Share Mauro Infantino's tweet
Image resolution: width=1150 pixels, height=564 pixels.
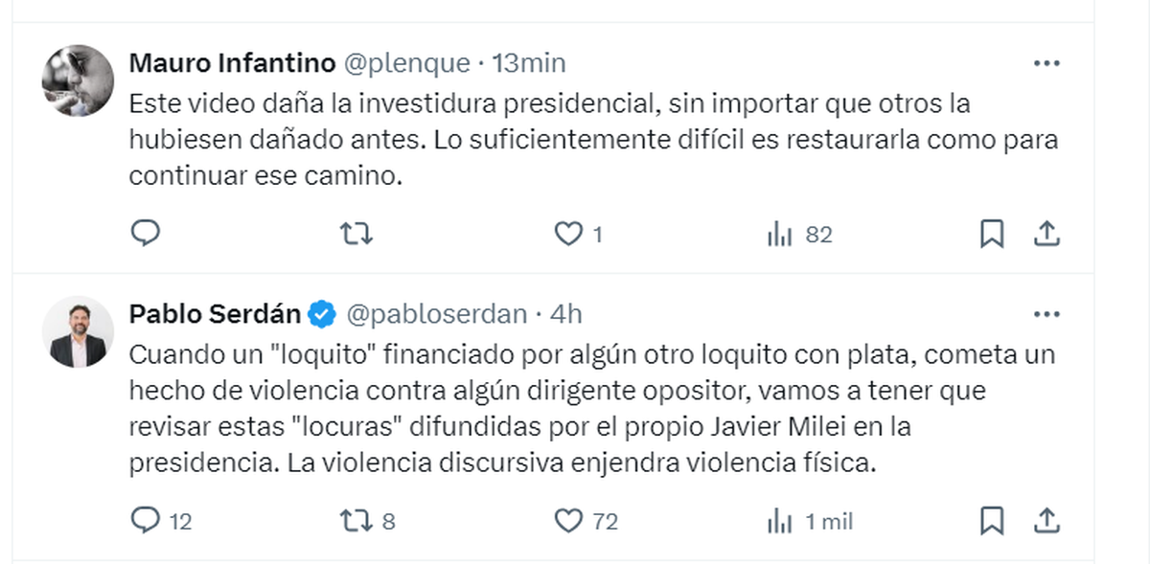click(1047, 234)
